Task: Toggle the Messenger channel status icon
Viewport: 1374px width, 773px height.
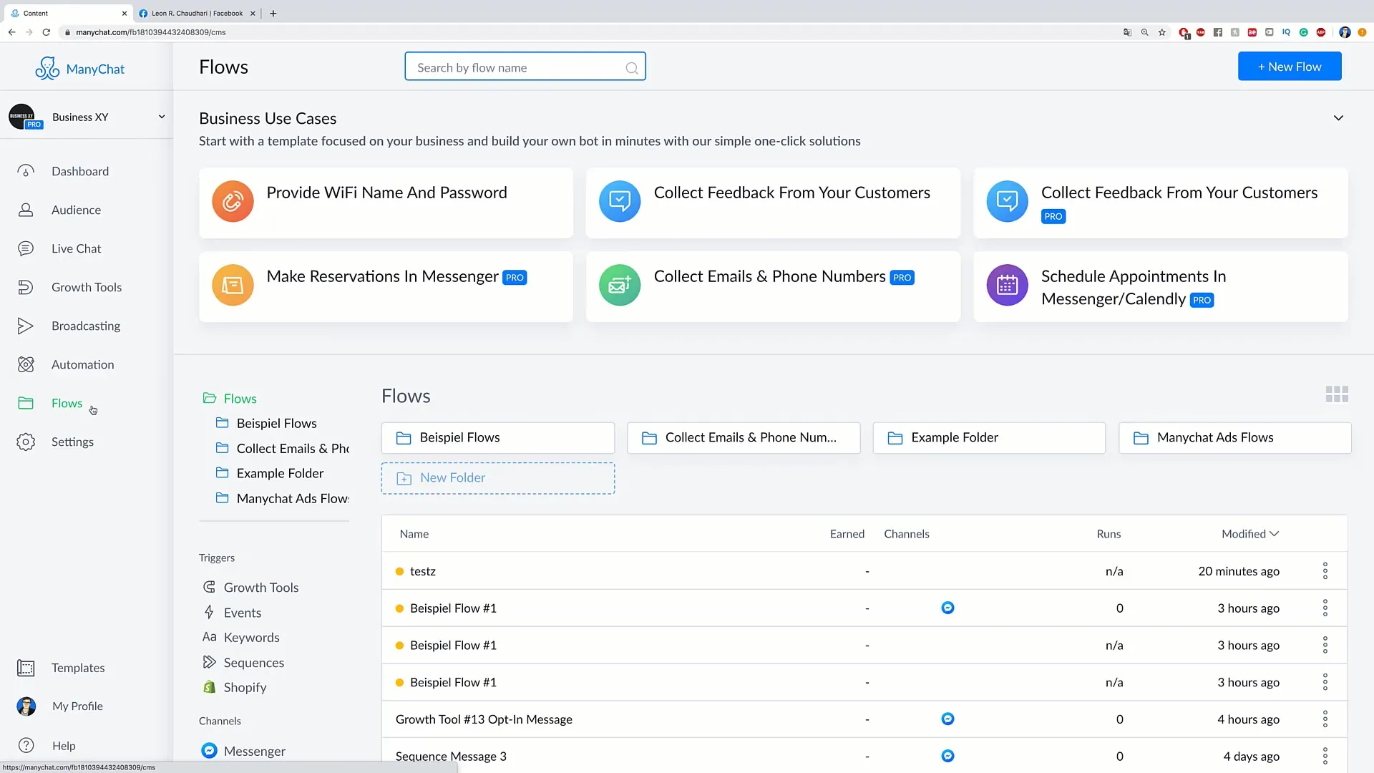Action: pyautogui.click(x=210, y=750)
